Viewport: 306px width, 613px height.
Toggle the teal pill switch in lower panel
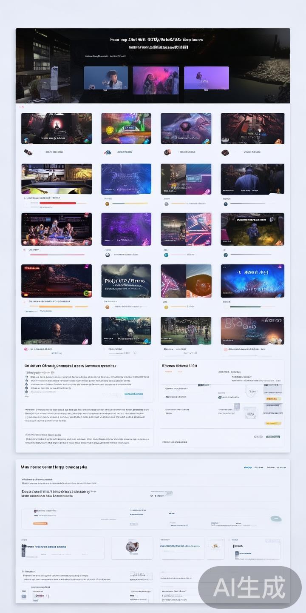point(275,518)
